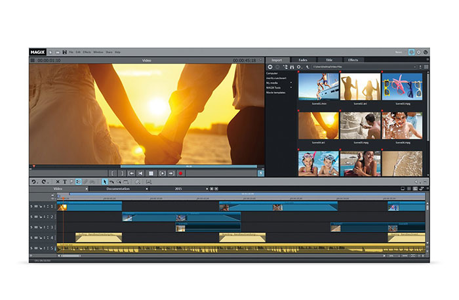Toggle Solo (S) on track 1
The image size is (459, 300).
tap(31, 207)
